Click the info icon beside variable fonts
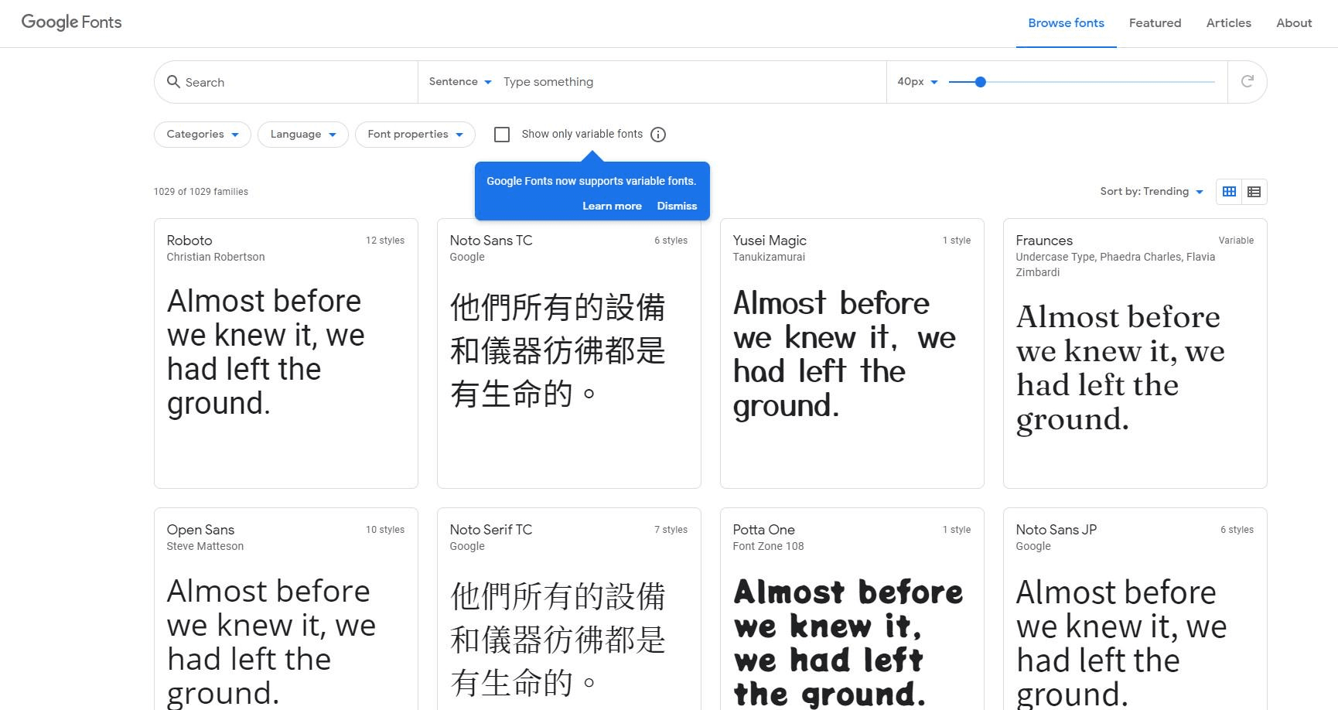 pyautogui.click(x=658, y=134)
